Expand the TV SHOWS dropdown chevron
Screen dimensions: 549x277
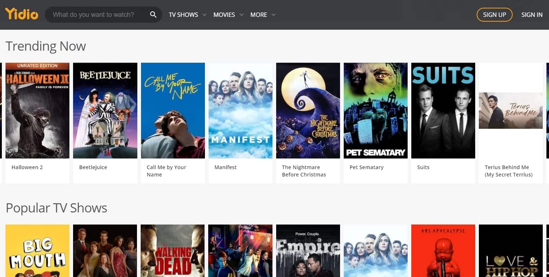(x=204, y=15)
